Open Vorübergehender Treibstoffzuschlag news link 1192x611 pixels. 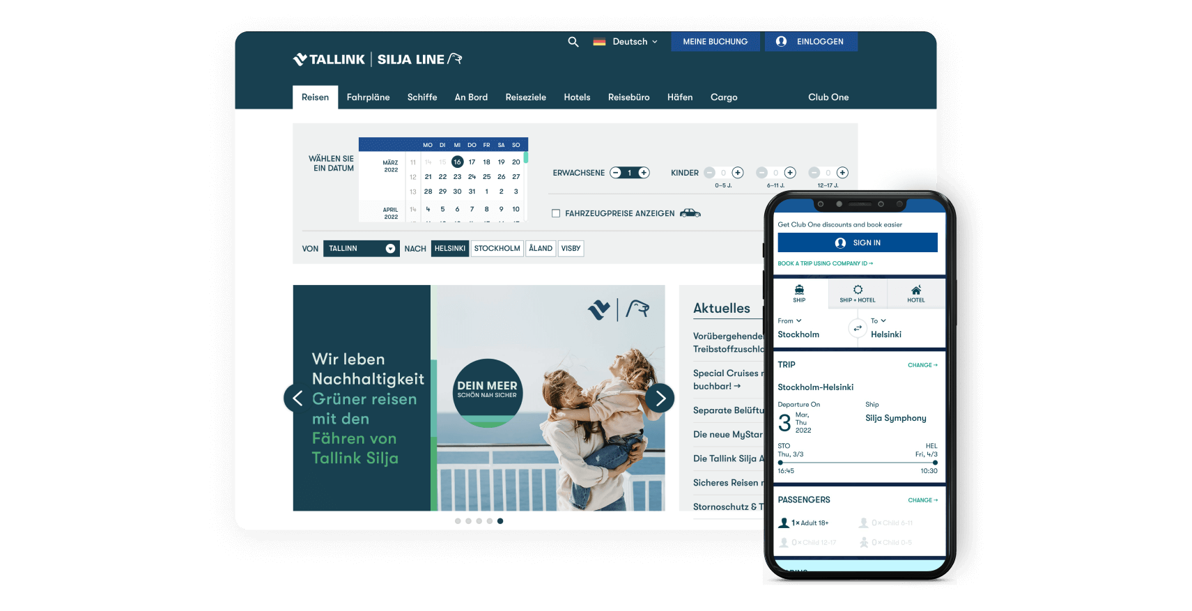(728, 343)
